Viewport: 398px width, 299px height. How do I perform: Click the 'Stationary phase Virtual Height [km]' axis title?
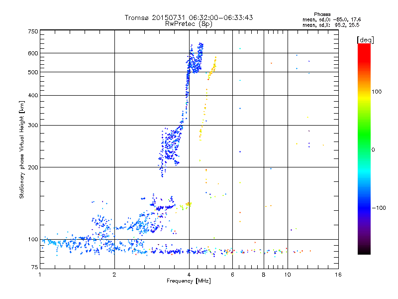pos(22,149)
